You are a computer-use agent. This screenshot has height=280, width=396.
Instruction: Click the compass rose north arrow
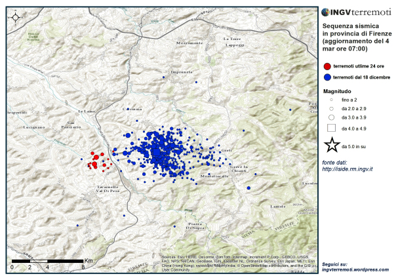pyautogui.click(x=15, y=17)
